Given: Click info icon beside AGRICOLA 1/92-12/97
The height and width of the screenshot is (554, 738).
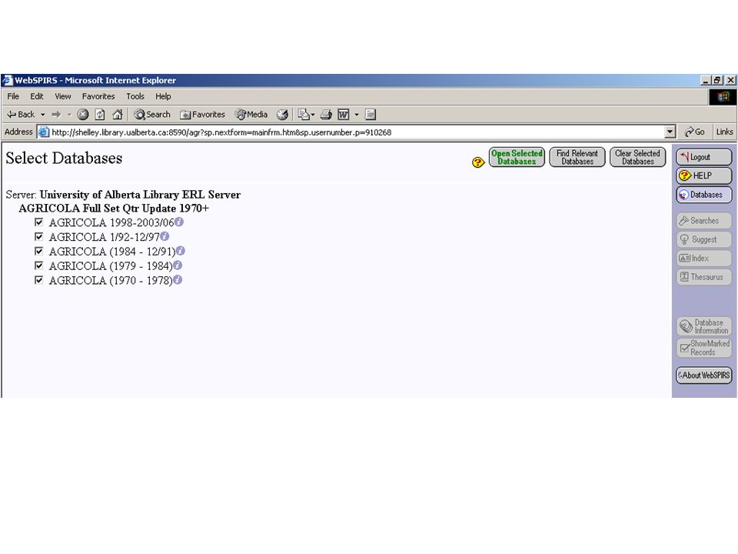Looking at the screenshot, I should click(x=165, y=236).
